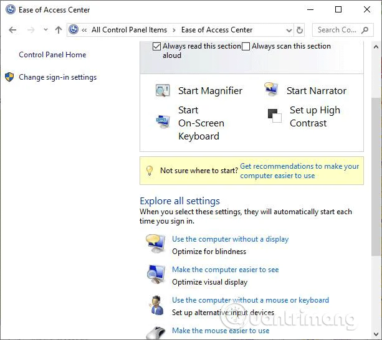This screenshot has height=340, width=382.
Task: Click the vertical scrollbar thumb
Action: coord(376,177)
